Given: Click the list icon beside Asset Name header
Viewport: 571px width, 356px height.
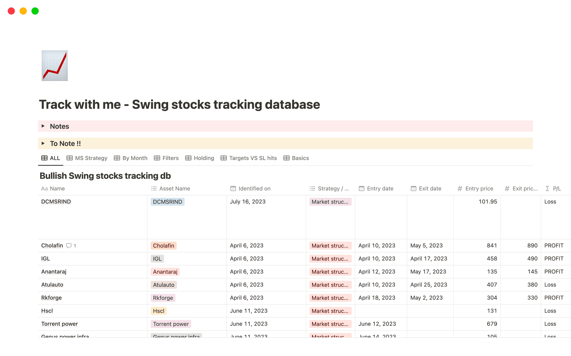Looking at the screenshot, I should 154,188.
